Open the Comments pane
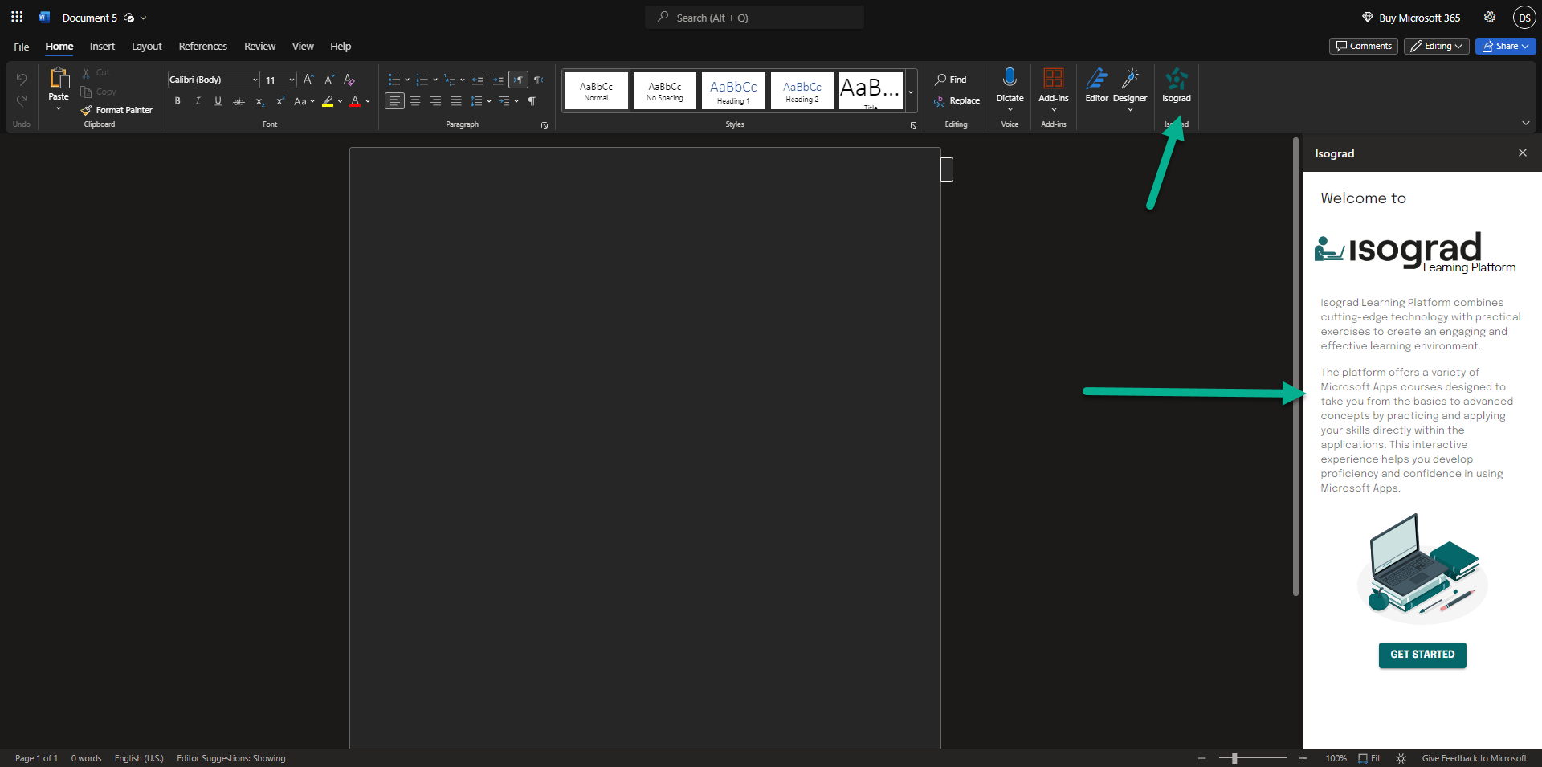 coord(1364,47)
